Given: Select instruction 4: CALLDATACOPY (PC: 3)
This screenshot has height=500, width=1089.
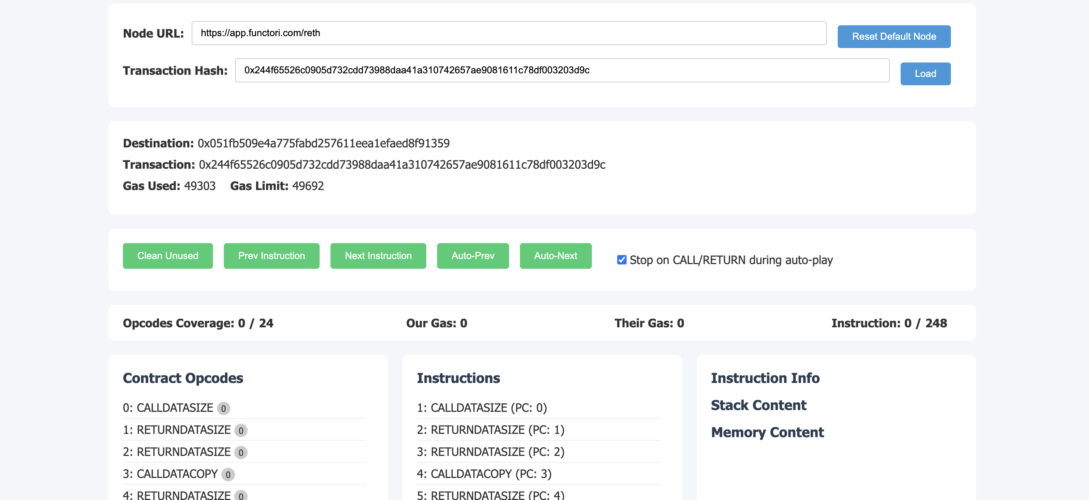Looking at the screenshot, I should [x=484, y=474].
